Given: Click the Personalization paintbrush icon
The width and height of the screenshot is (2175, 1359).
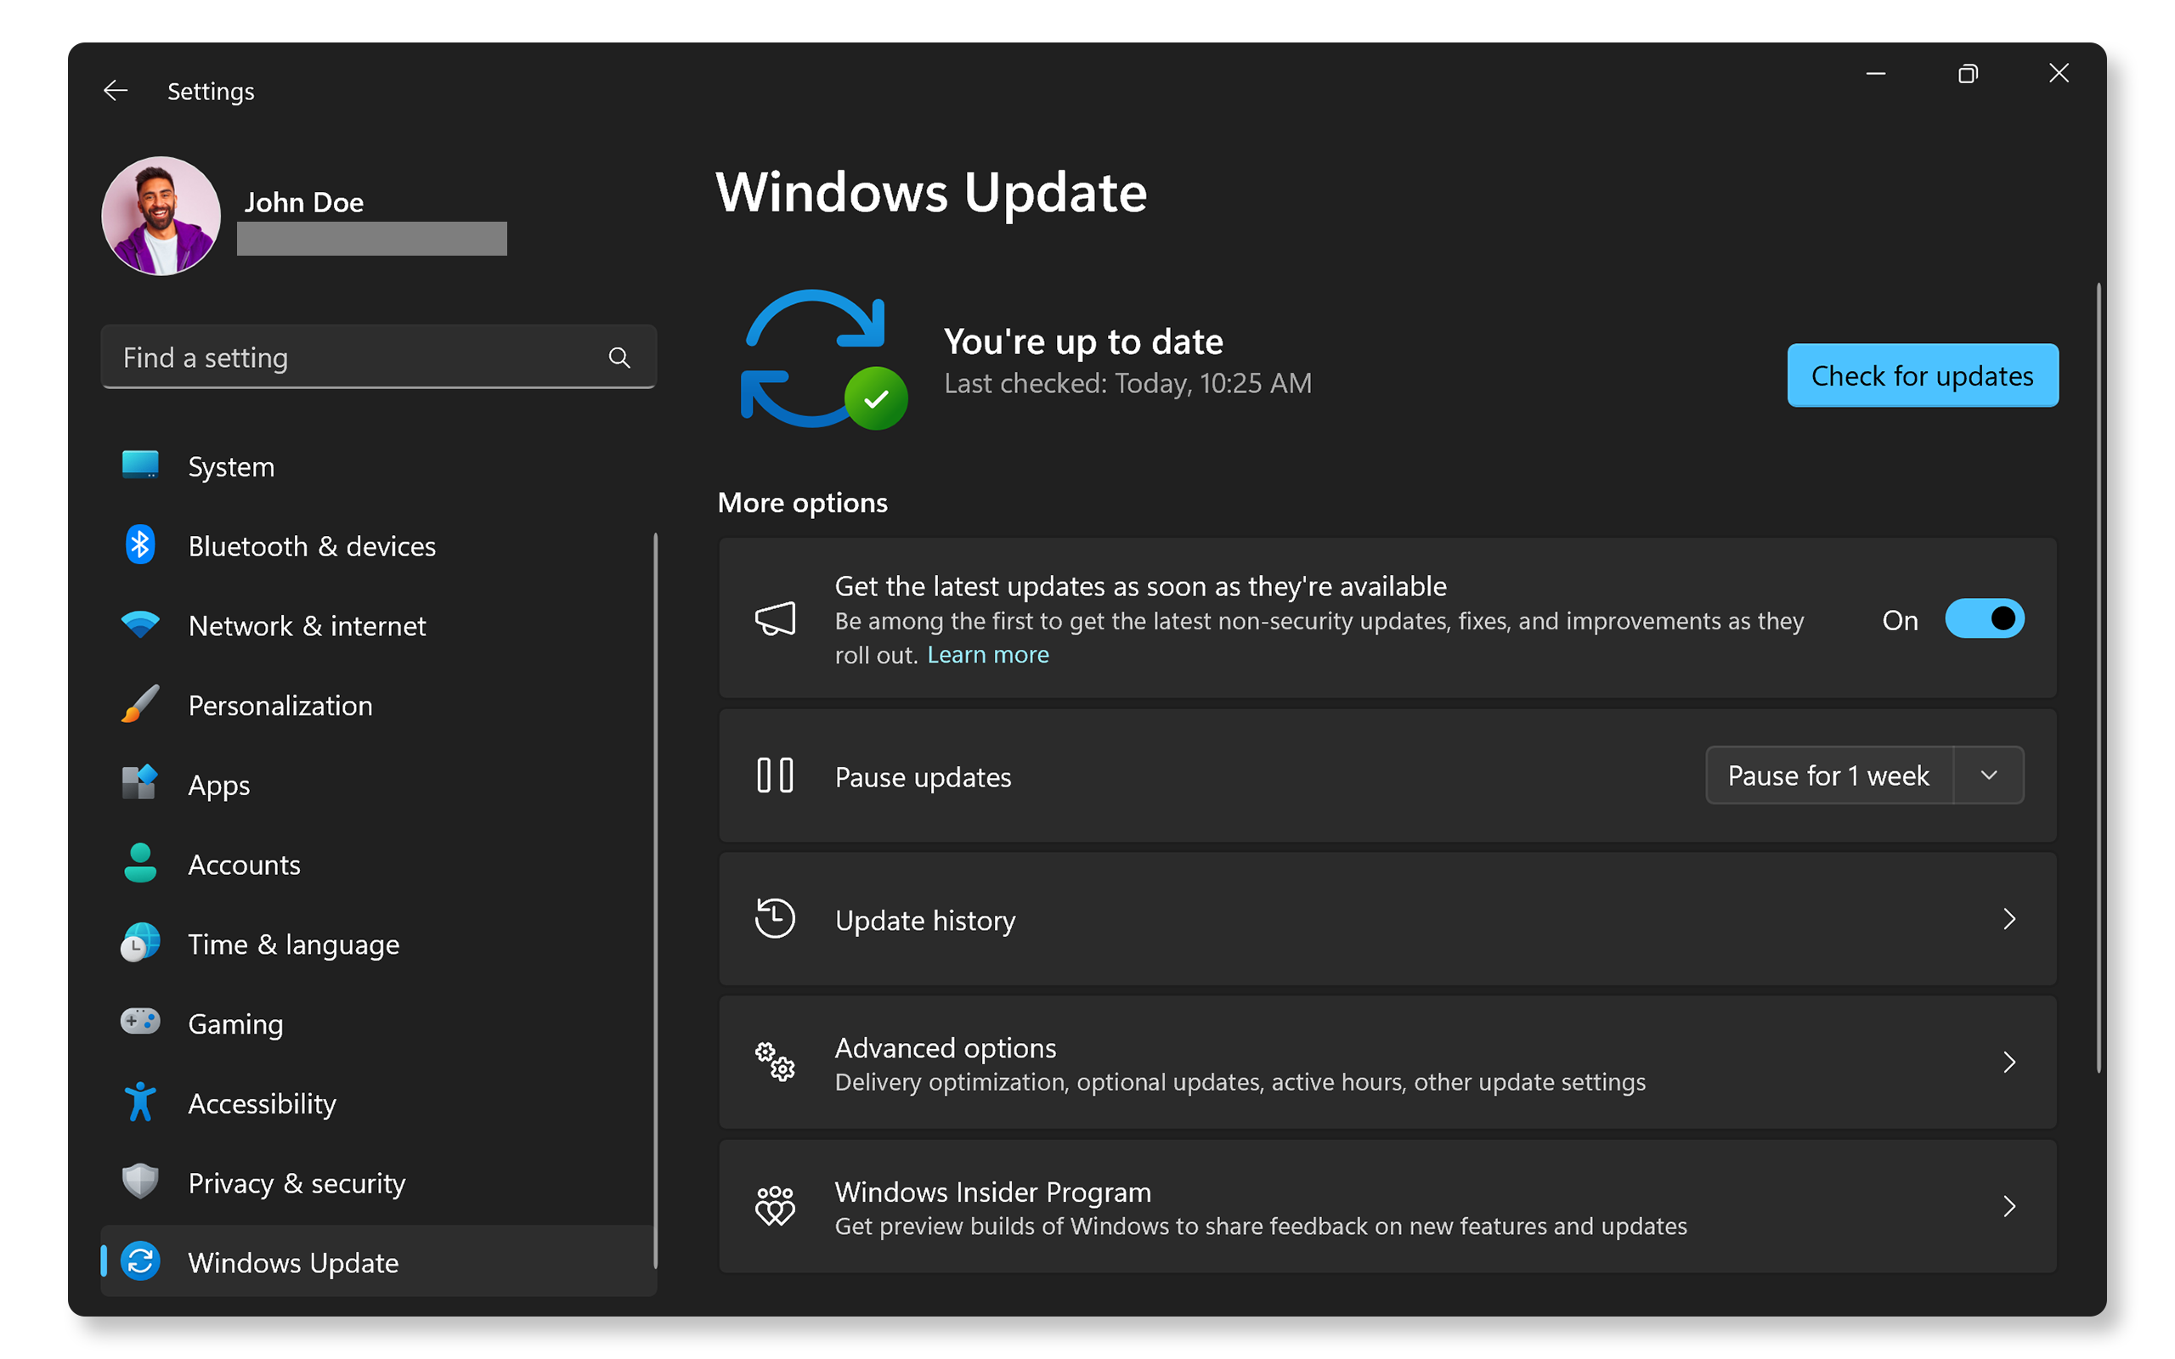Looking at the screenshot, I should point(140,705).
